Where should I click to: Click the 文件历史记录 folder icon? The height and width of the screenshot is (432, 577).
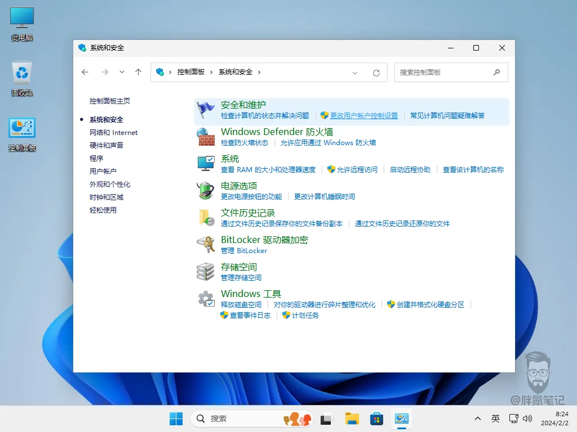click(206, 218)
